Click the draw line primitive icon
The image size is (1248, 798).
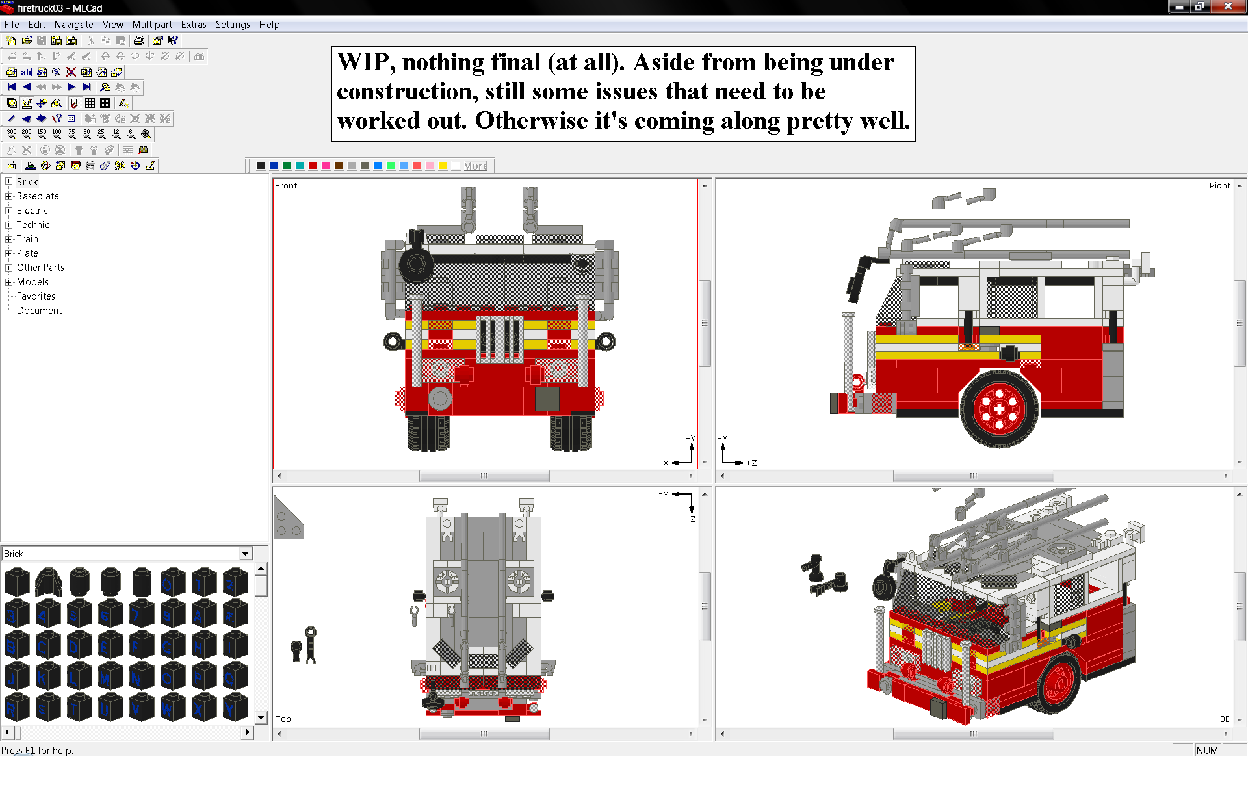pos(12,118)
